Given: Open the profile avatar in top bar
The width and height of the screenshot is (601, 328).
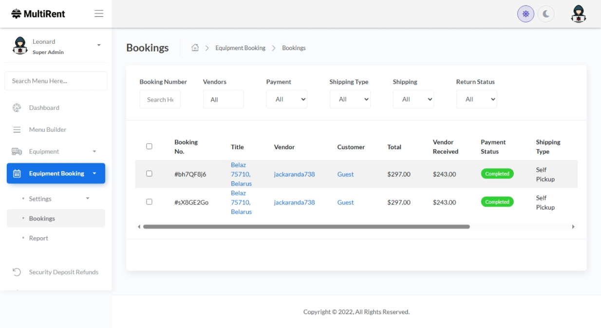Looking at the screenshot, I should [x=578, y=14].
